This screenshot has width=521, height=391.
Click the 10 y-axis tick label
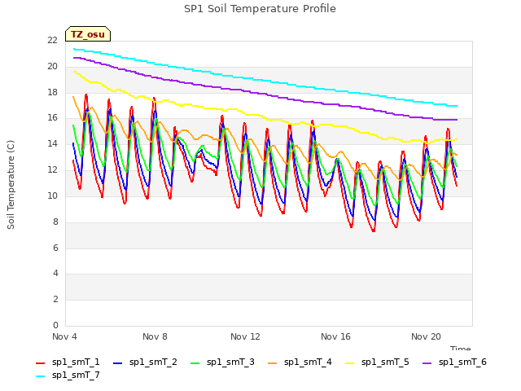[53, 195]
